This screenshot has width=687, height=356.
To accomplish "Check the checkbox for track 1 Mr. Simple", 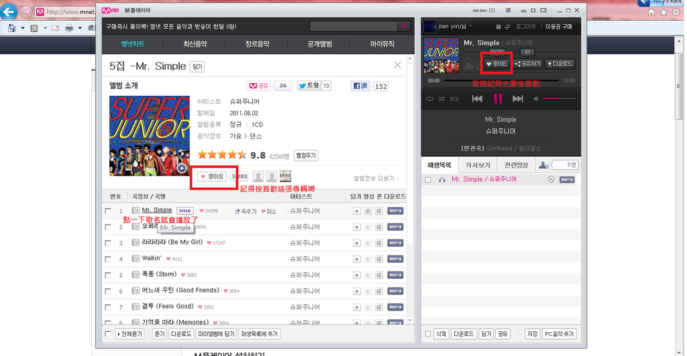I will coord(108,211).
